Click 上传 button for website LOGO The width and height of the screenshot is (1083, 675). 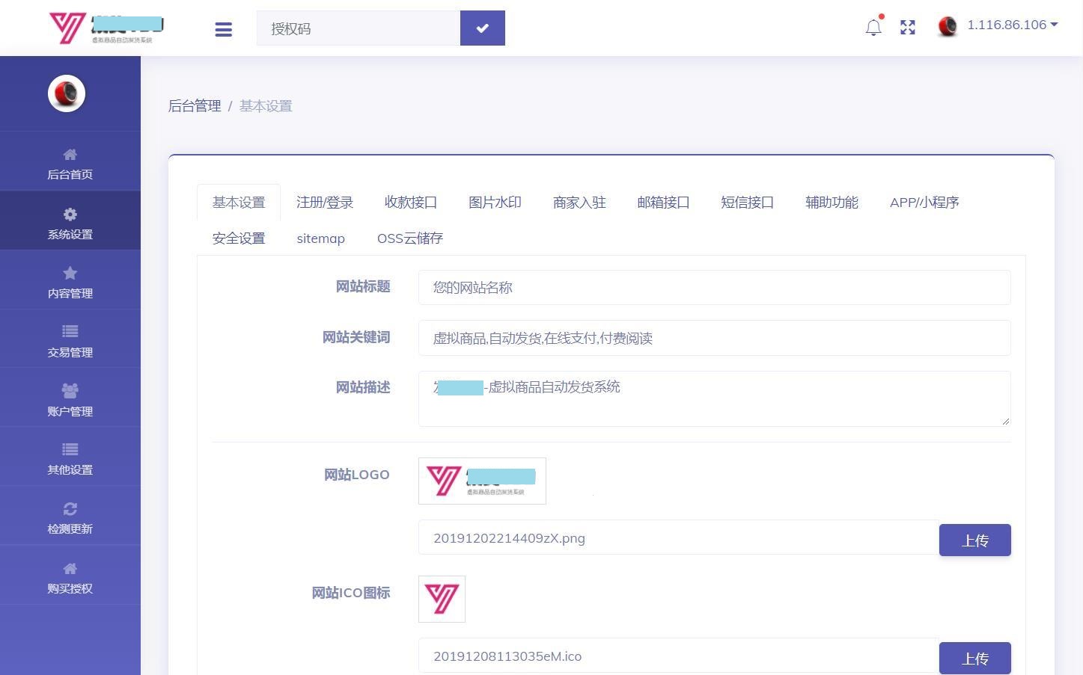974,540
